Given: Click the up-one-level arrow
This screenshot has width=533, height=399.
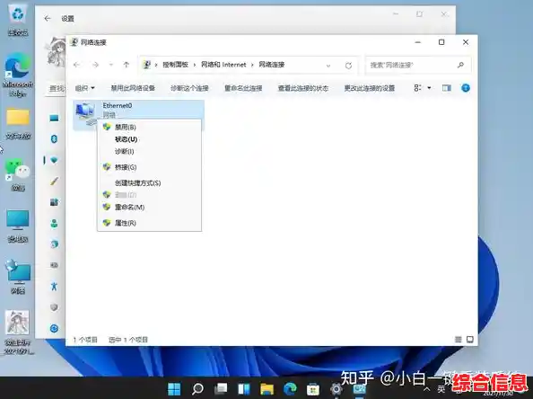Looking at the screenshot, I should pos(127,65).
